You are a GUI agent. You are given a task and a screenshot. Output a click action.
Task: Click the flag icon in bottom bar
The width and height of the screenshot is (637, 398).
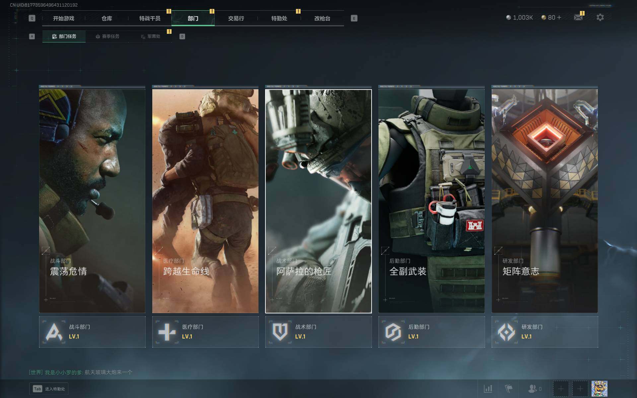[x=509, y=388]
